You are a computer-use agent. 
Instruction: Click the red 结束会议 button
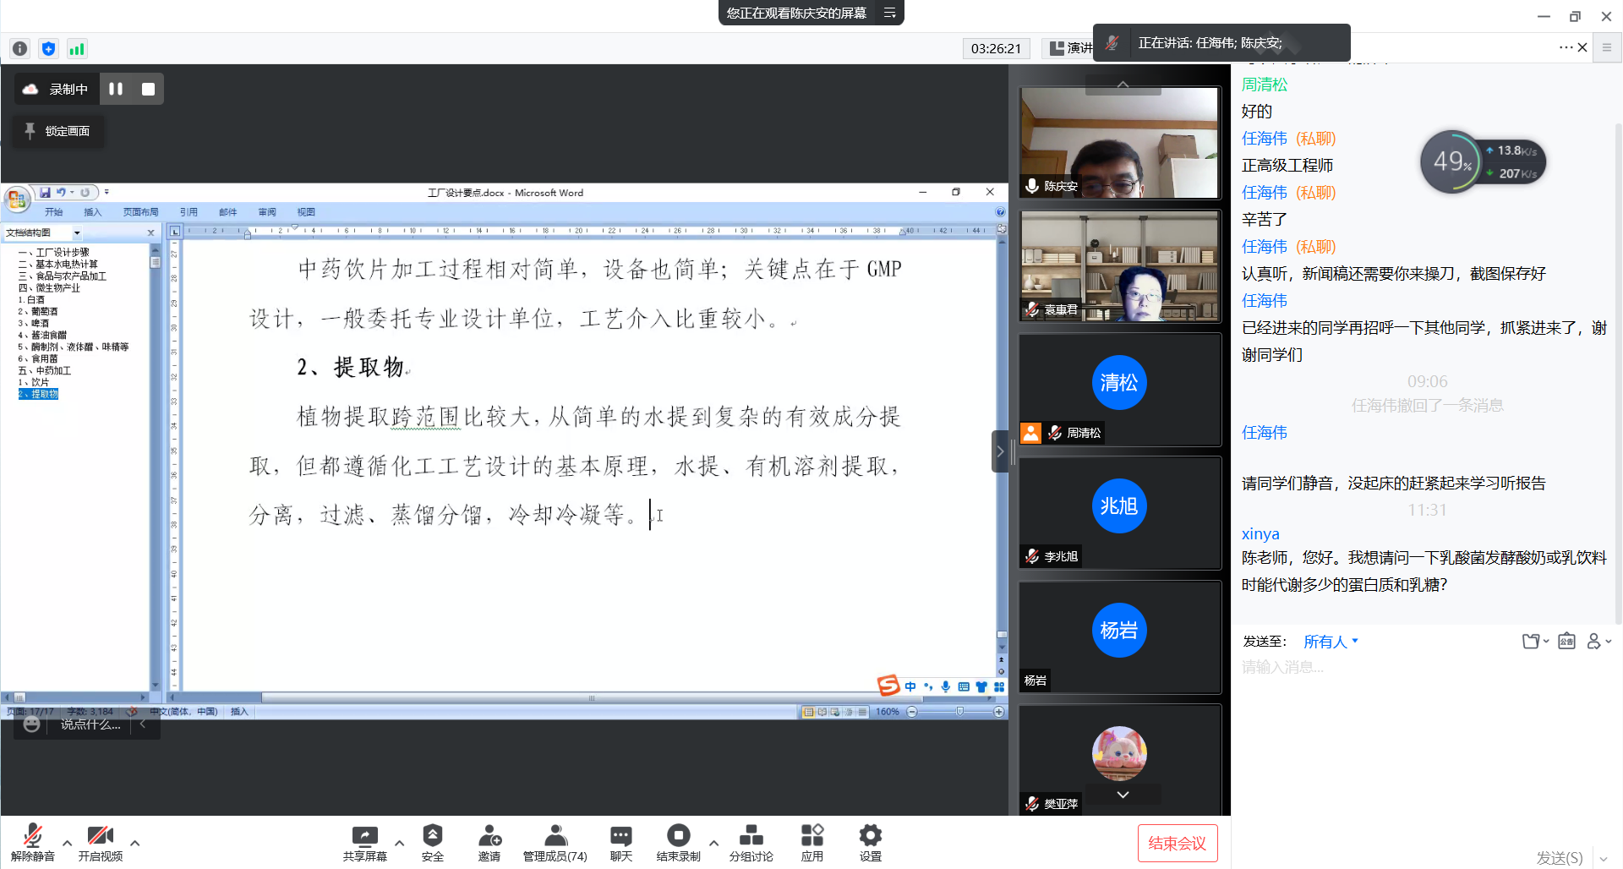[1177, 843]
